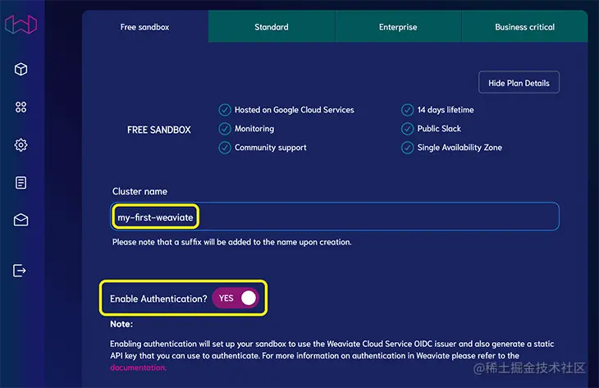Focus the Cluster name input field
The image size is (599, 388).
point(335,217)
